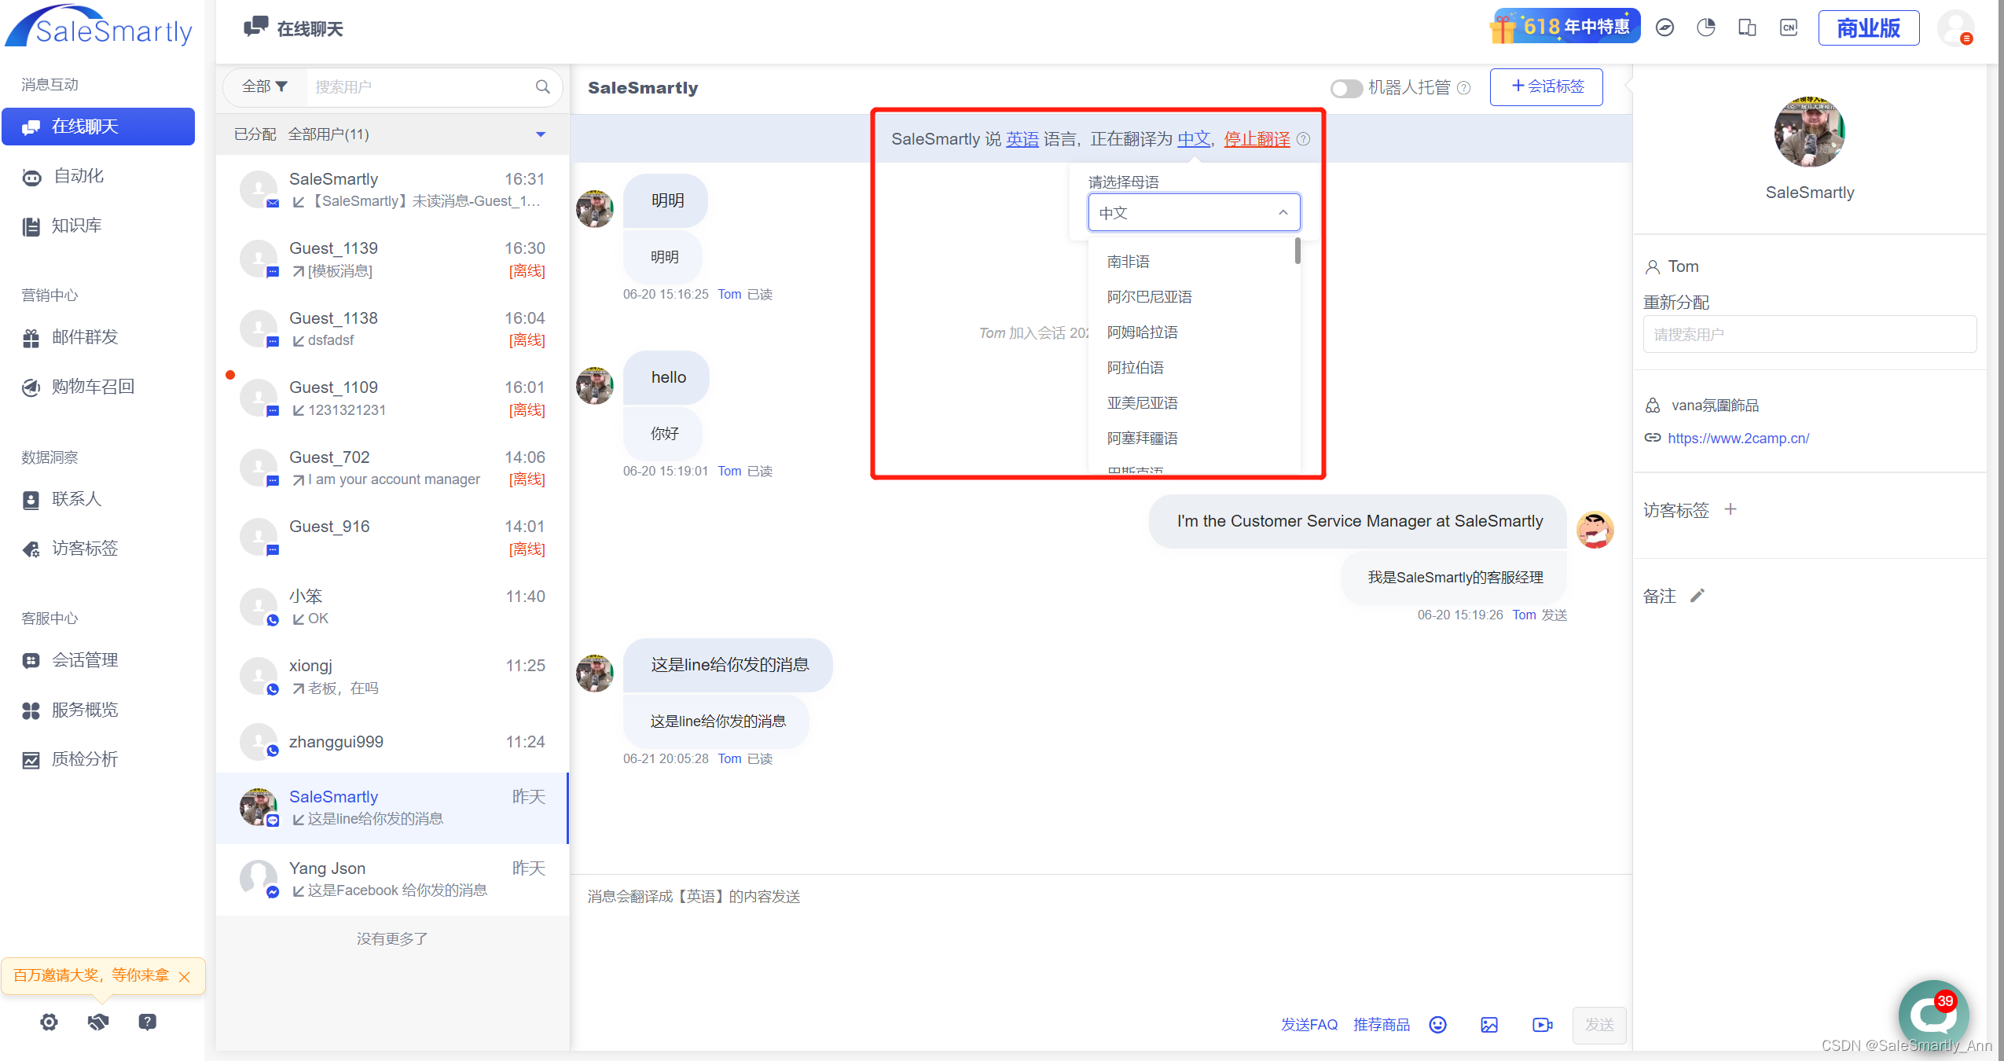Open settings gear icon at bottom left

click(49, 1022)
